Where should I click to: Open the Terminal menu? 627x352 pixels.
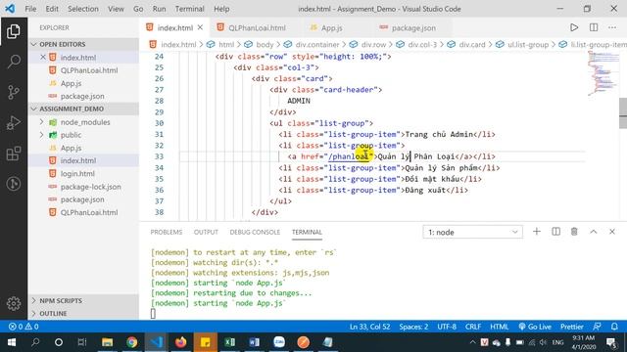(189, 9)
